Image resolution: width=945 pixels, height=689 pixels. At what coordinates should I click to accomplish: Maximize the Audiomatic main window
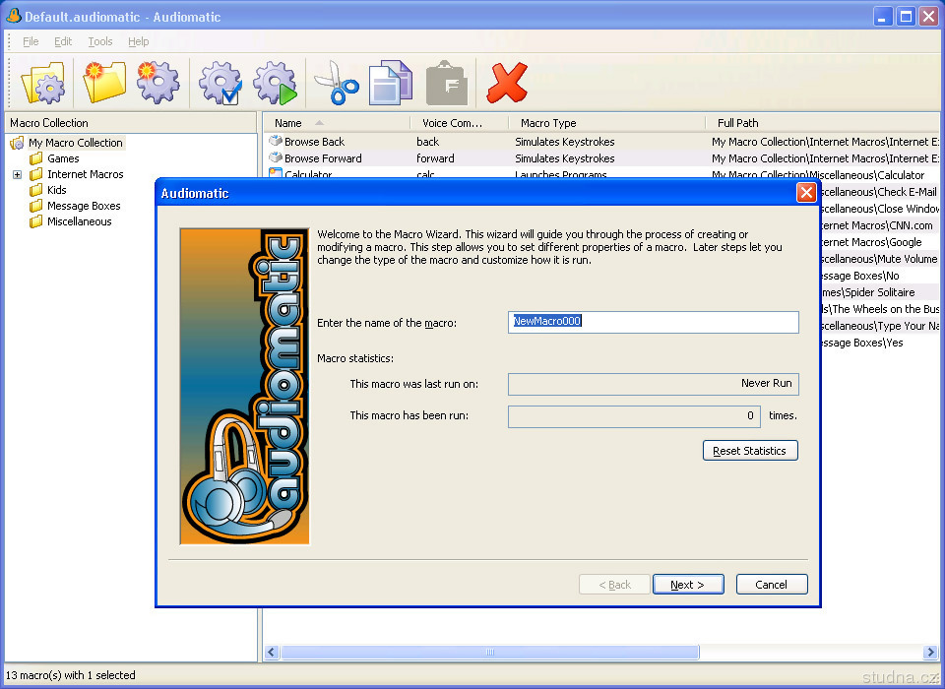click(x=906, y=17)
